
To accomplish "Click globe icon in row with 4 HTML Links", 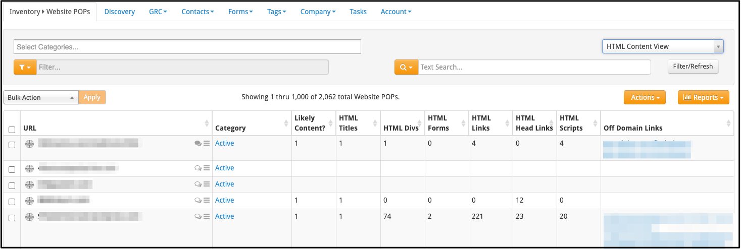I will (x=29, y=144).
